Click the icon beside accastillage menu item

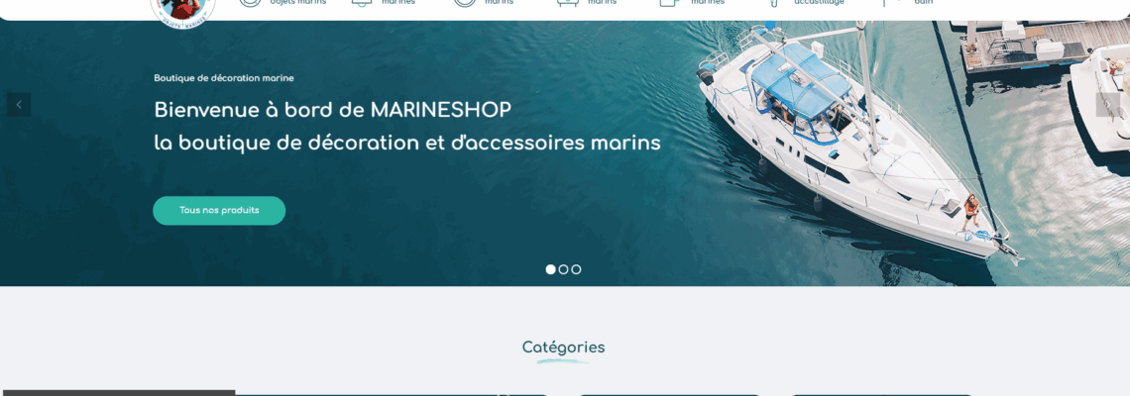coord(774,3)
